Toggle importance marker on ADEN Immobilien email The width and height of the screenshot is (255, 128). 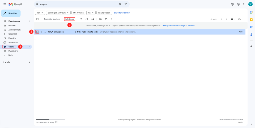click(x=45, y=32)
